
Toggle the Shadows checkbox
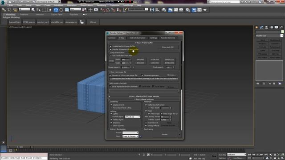coord(111,123)
